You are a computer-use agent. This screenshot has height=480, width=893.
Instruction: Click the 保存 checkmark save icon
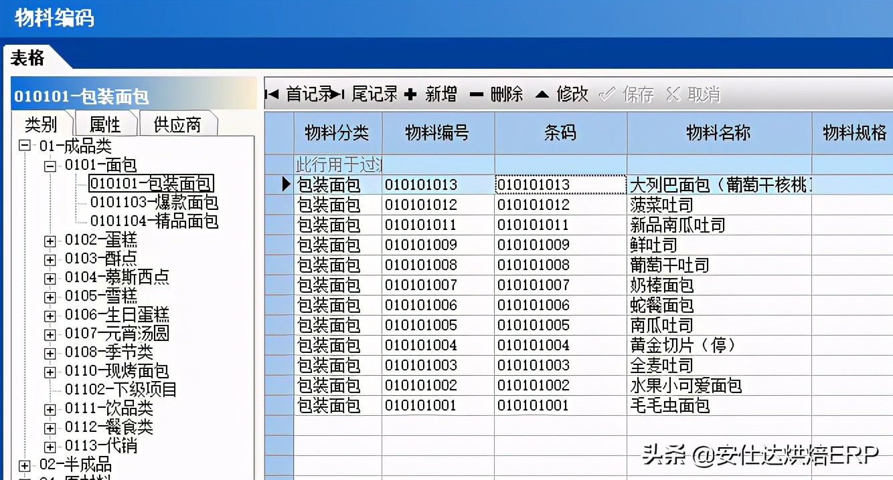[608, 95]
